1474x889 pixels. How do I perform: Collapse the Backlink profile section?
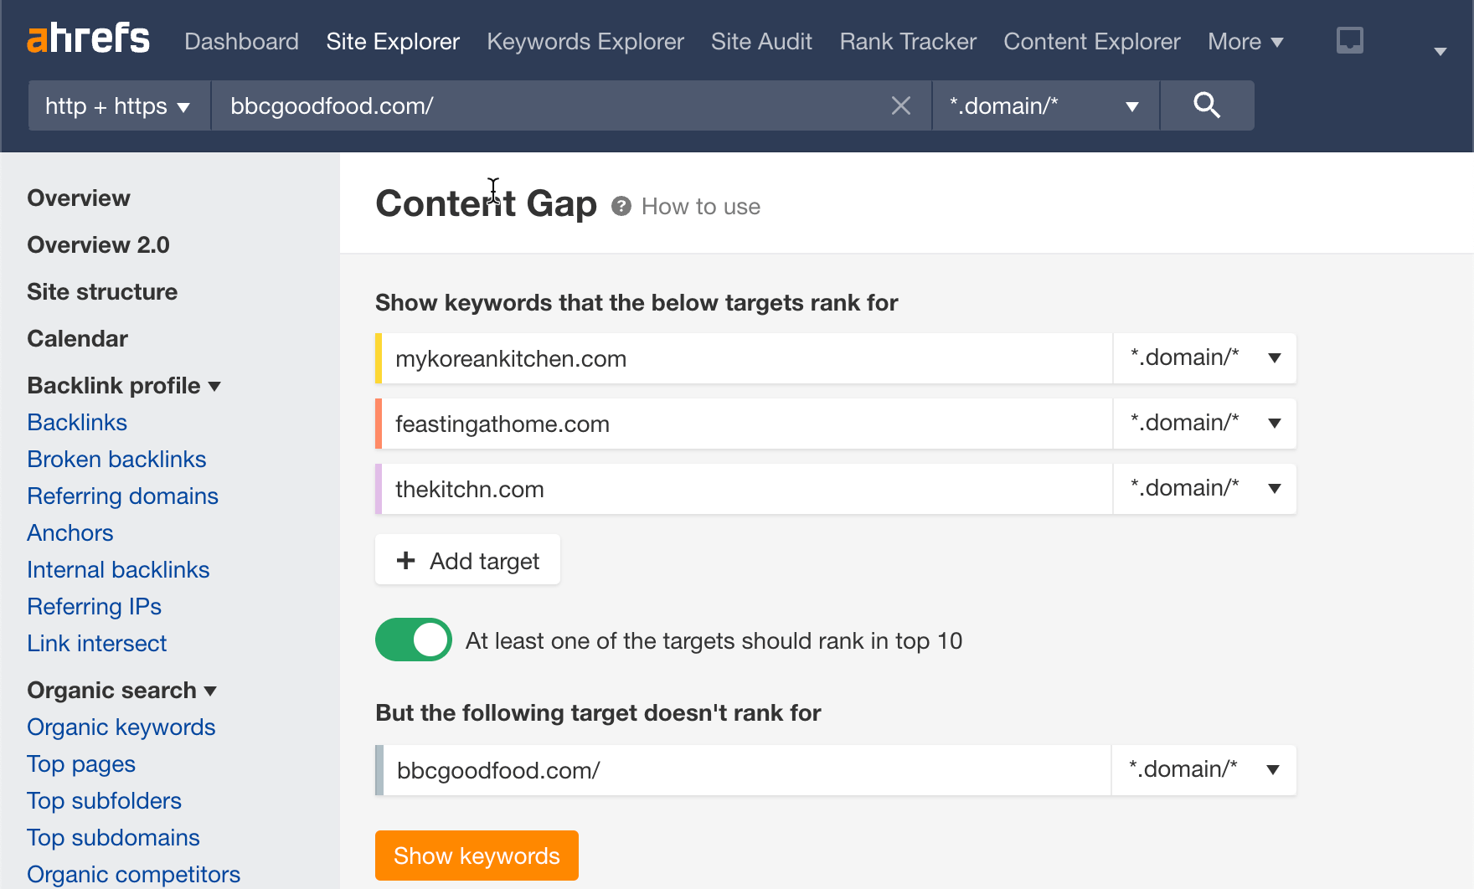tap(214, 386)
